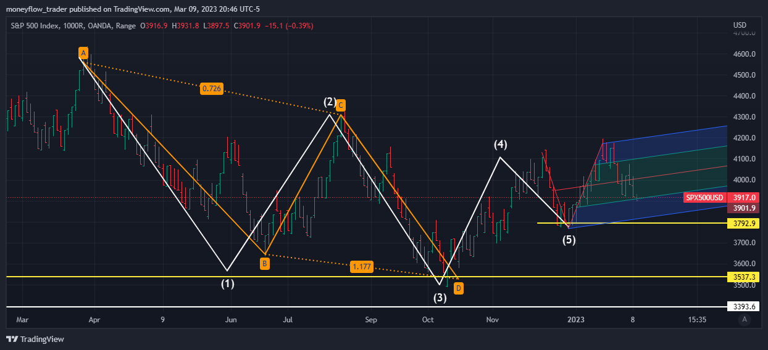Viewport: 768px width, 350px height.
Task: Select the (4) wave label
Action: tap(500, 145)
